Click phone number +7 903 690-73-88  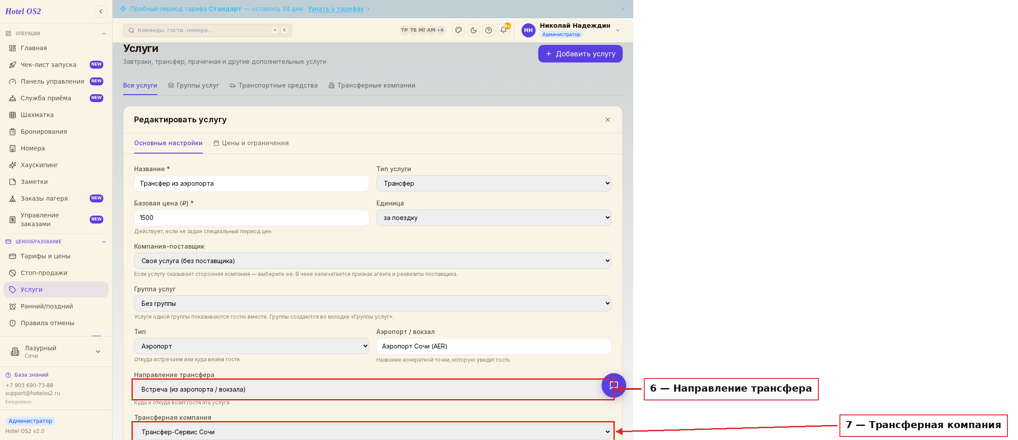tap(29, 385)
